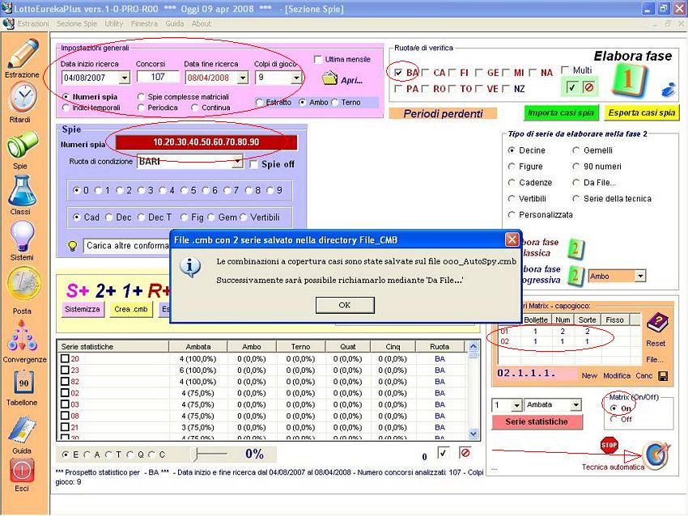This screenshot has height=516, width=688.
Task: Open the Guida menu
Action: tap(174, 23)
